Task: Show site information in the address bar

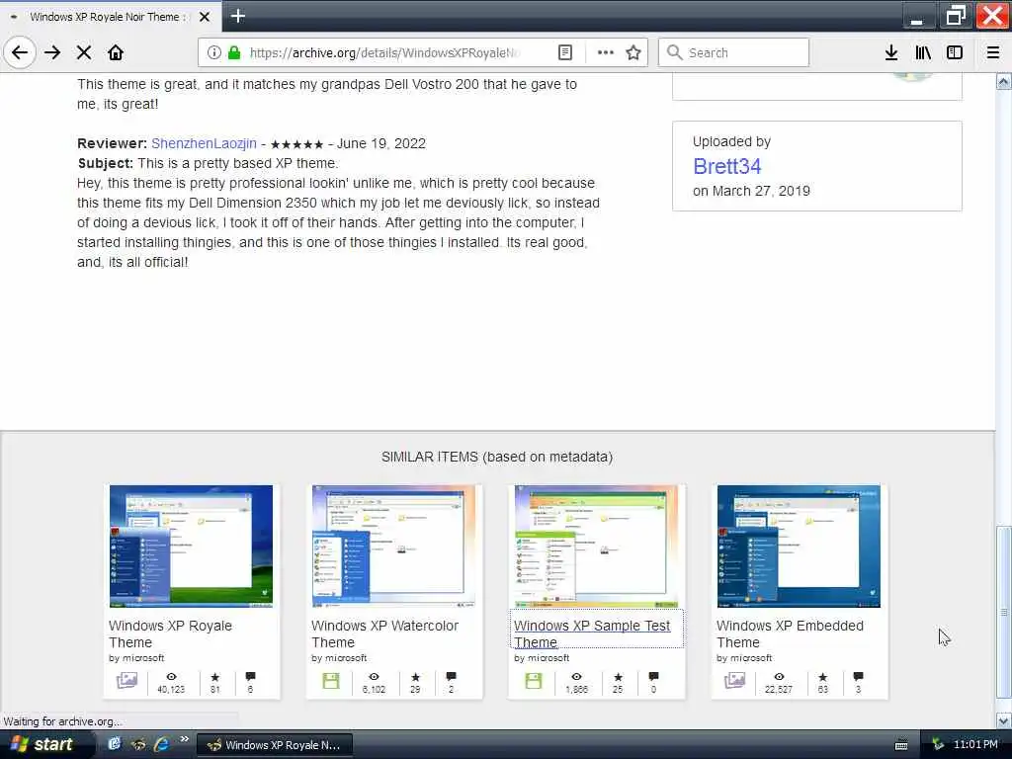Action: coord(214,52)
